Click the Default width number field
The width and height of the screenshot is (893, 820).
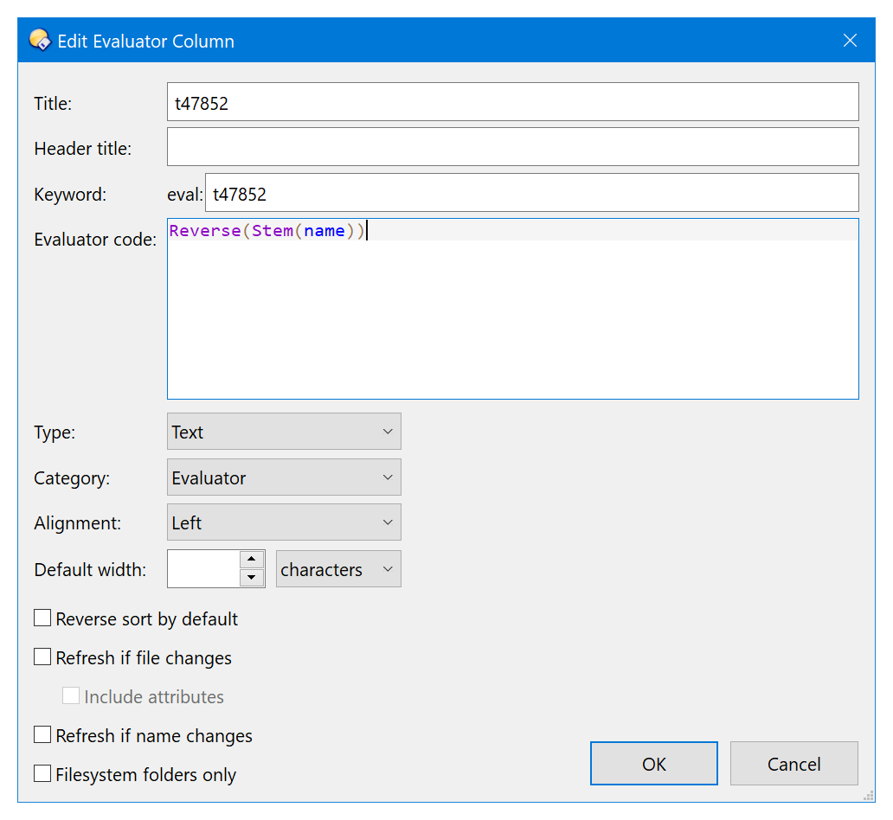pos(203,569)
